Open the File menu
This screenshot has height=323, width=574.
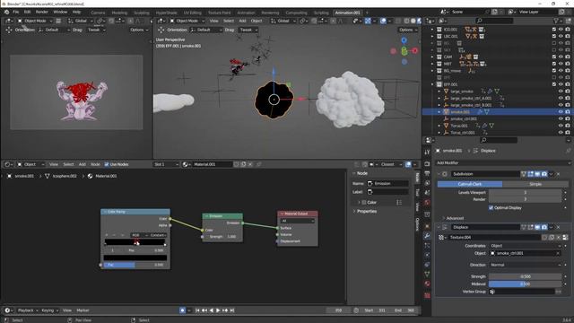pos(16,12)
